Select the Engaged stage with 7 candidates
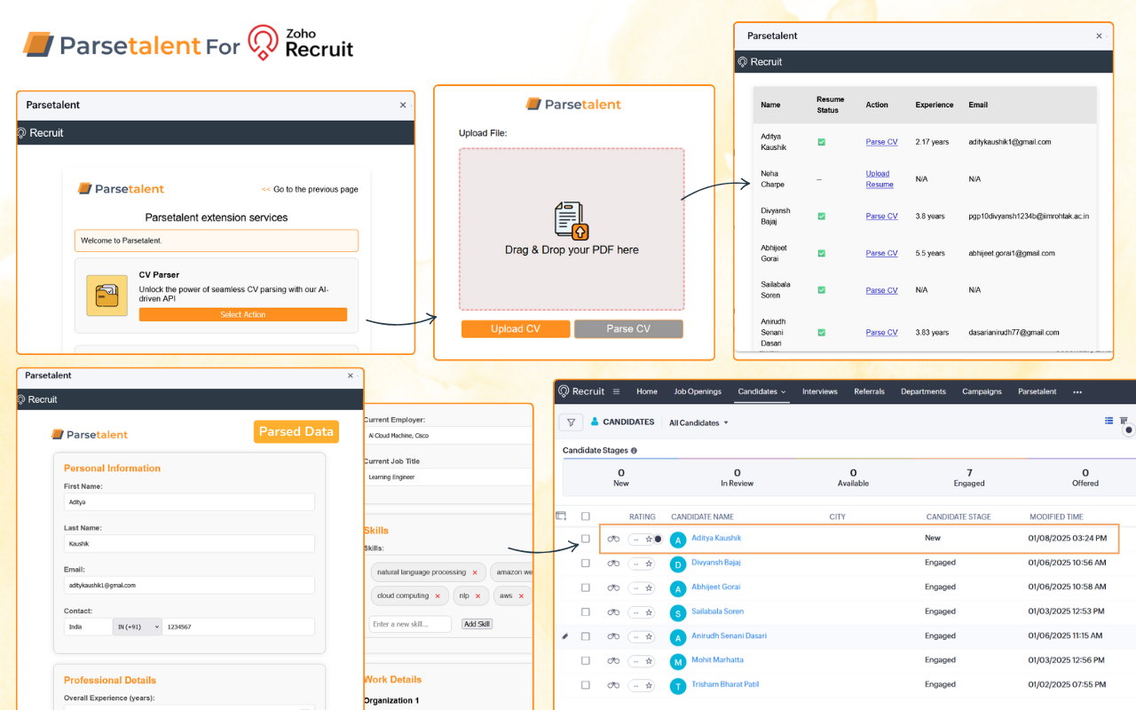The image size is (1136, 710). (x=969, y=477)
